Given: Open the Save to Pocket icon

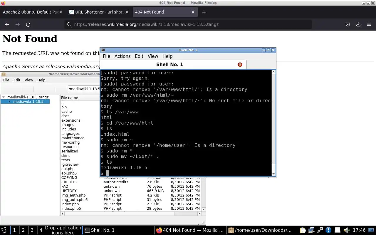Looking at the screenshot, I should pos(348,24).
